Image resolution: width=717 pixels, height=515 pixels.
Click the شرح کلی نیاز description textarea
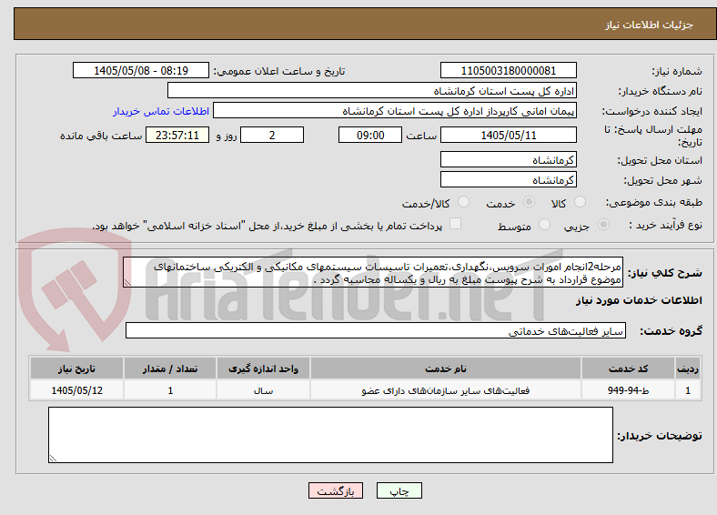coord(373,272)
